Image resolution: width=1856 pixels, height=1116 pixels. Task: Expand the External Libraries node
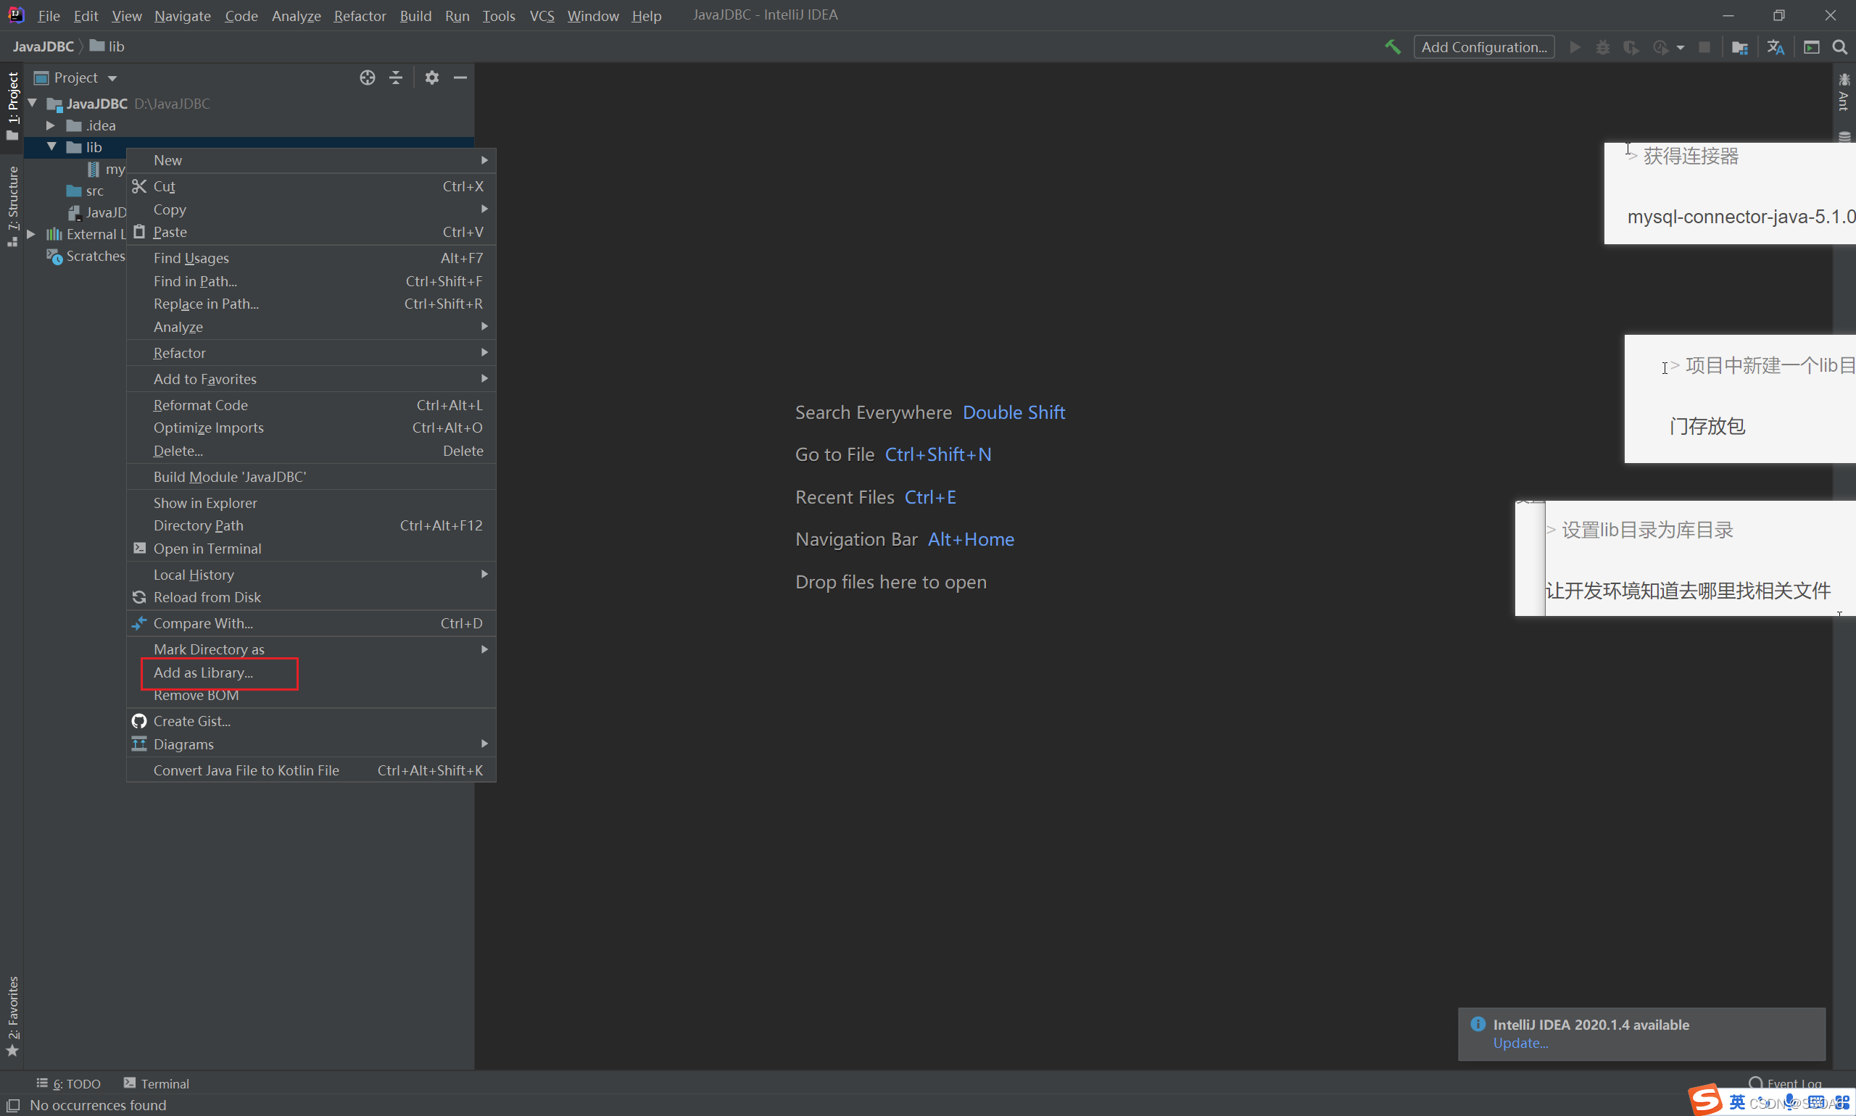pos(31,234)
